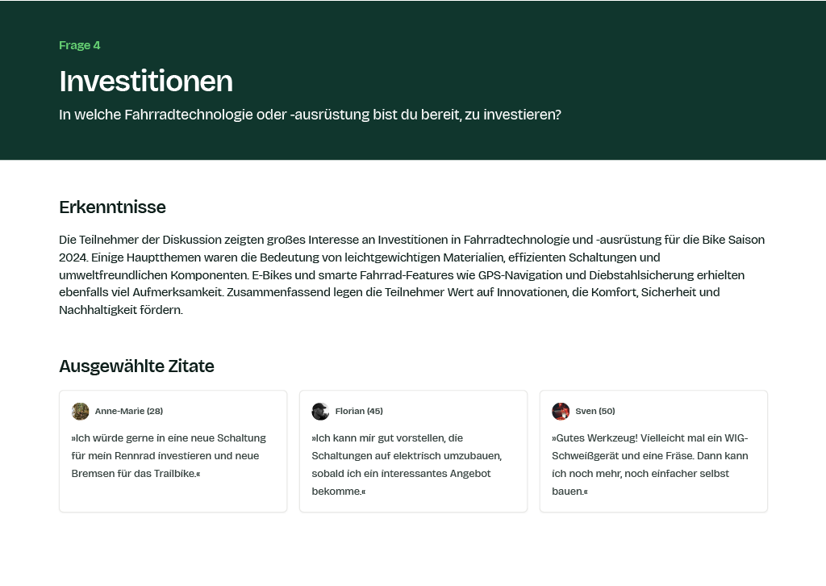Click the Erkenntnisse summary paragraph
The width and height of the screenshot is (826, 586).
point(412,274)
